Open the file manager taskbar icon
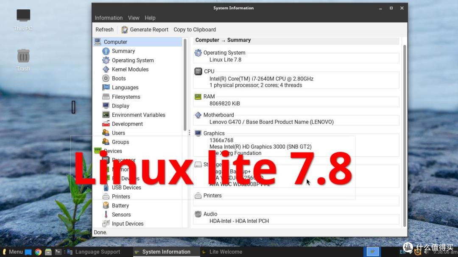The width and height of the screenshot is (458, 257). (48, 252)
